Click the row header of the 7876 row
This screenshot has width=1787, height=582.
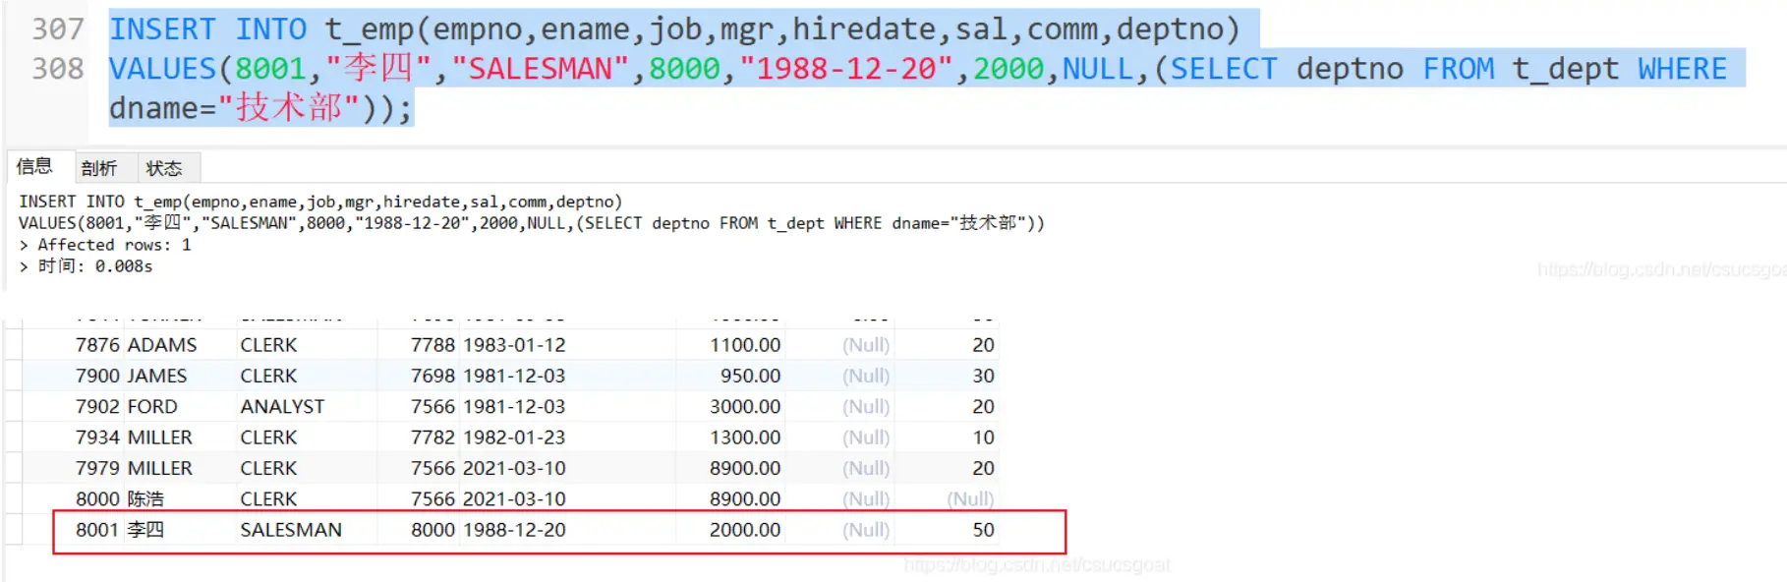[x=13, y=345]
